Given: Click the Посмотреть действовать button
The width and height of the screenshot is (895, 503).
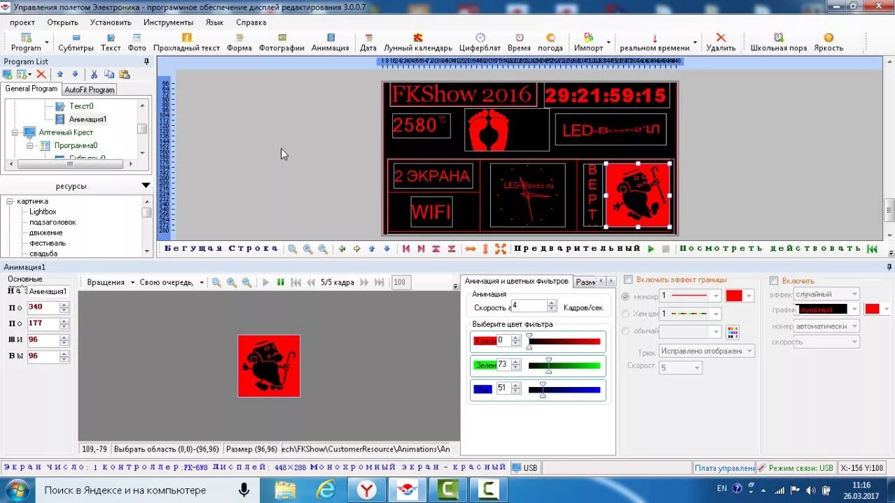Looking at the screenshot, I should tap(771, 249).
